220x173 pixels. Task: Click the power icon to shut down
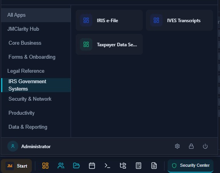205,146
